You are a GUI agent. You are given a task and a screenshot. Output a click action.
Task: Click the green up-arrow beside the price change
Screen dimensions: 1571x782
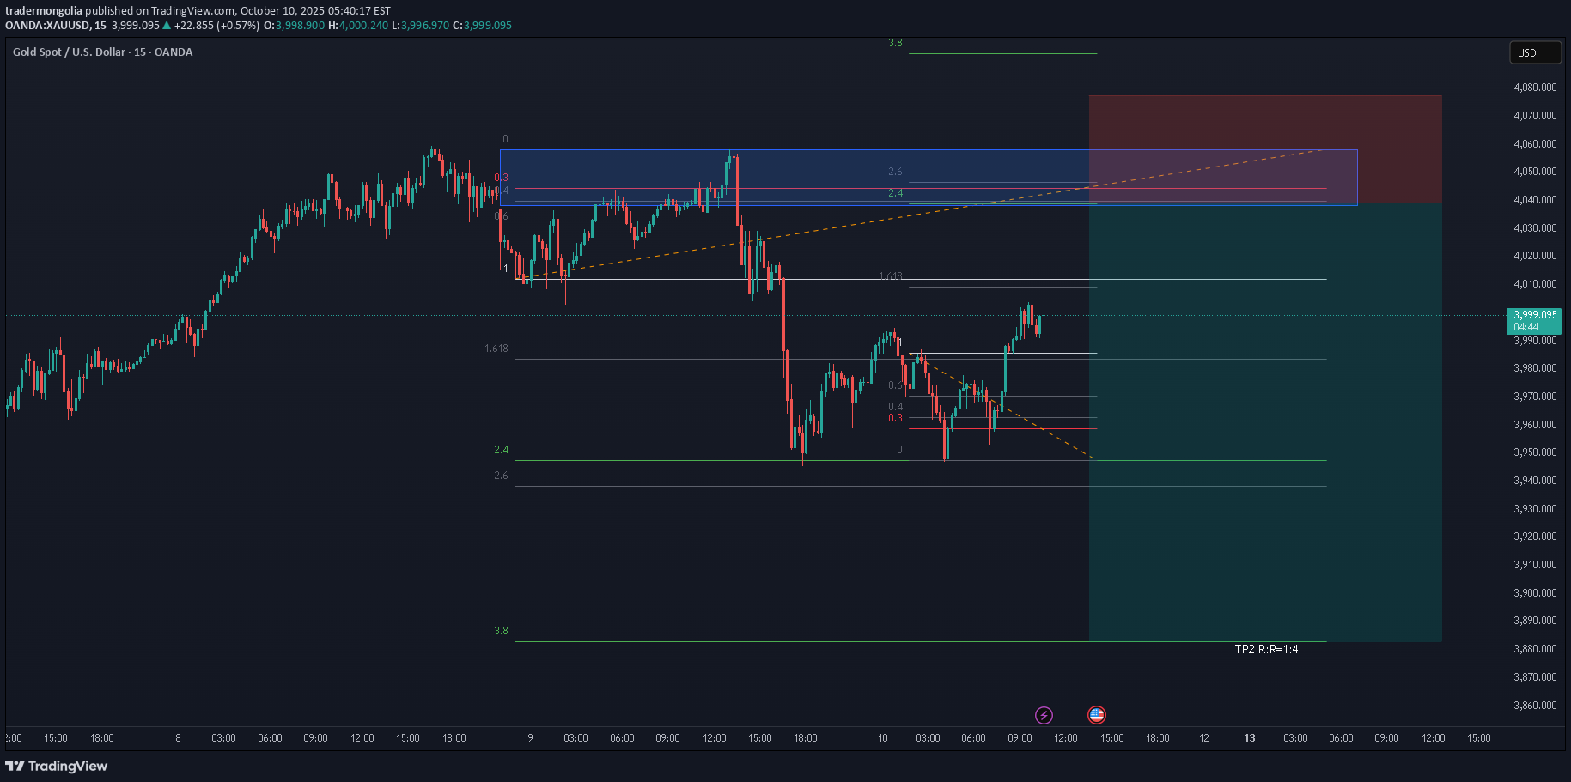click(x=167, y=26)
